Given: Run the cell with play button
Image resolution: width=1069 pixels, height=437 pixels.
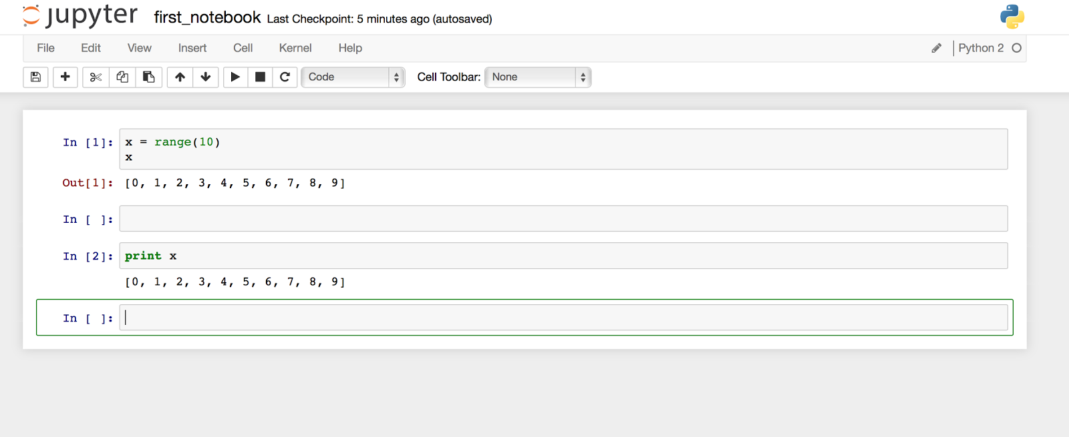Looking at the screenshot, I should pos(235,77).
